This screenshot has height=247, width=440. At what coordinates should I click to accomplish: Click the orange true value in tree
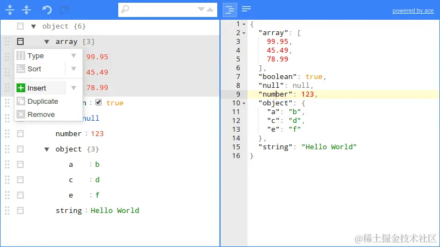point(115,103)
